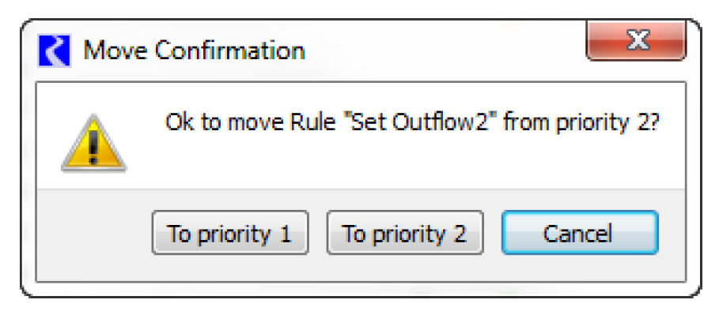Click the red X button at top right
This screenshot has width=719, height=311.
pyautogui.click(x=636, y=40)
